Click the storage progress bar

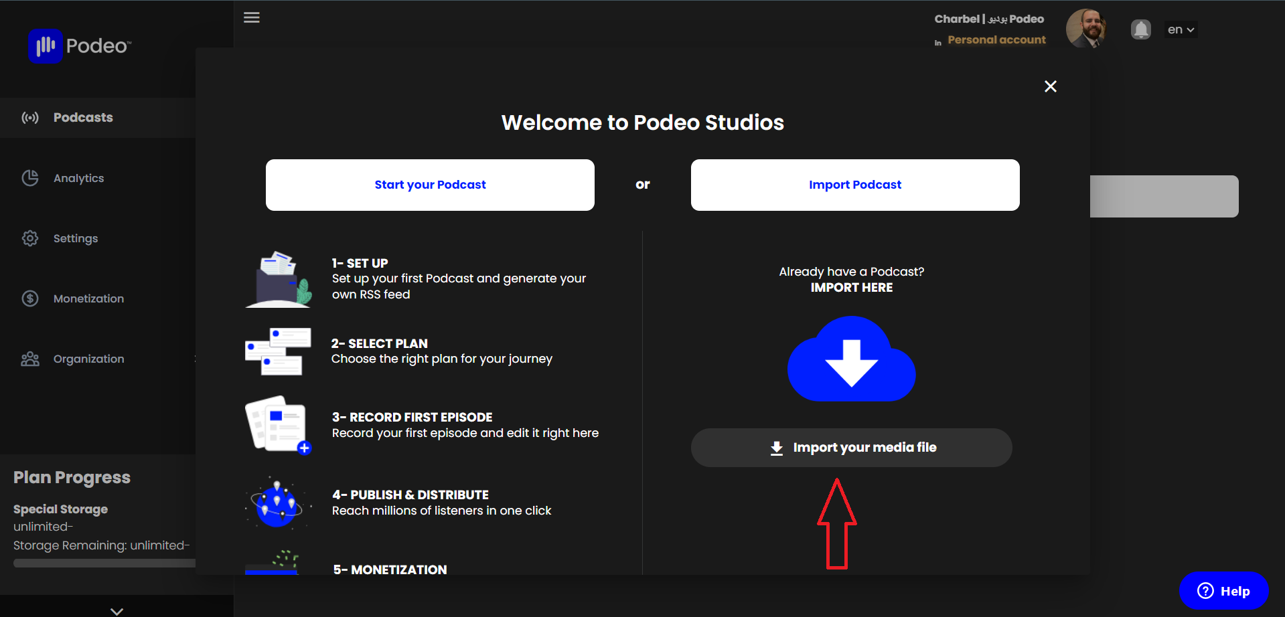104,563
